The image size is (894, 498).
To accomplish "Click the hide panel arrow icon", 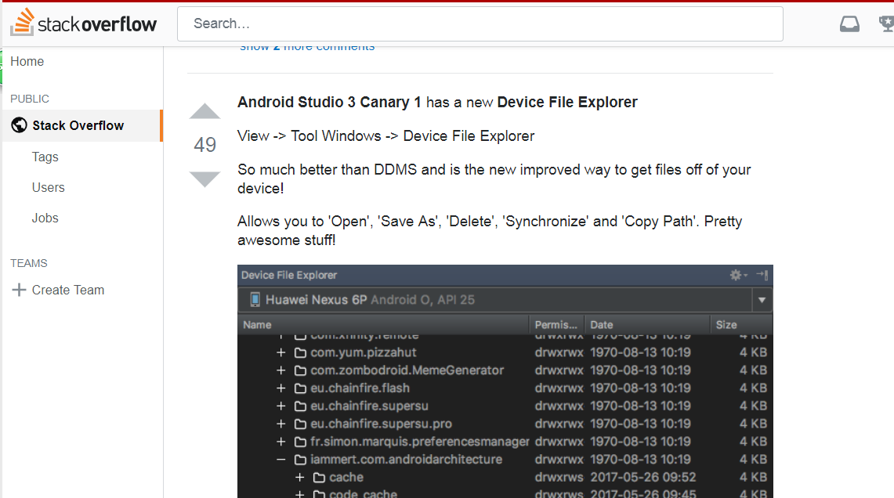I will click(762, 275).
